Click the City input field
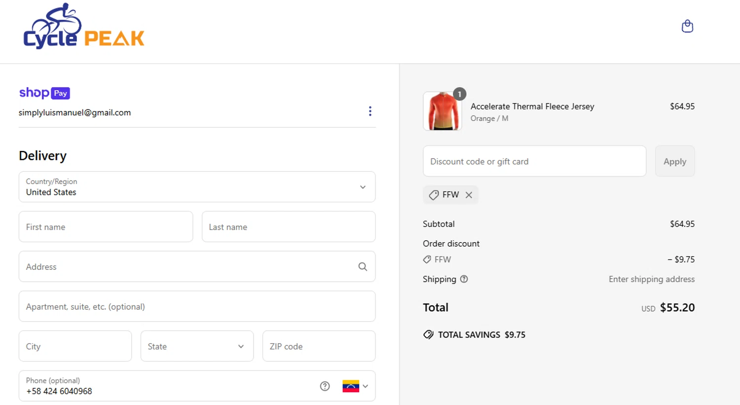740x405 pixels. pos(75,346)
